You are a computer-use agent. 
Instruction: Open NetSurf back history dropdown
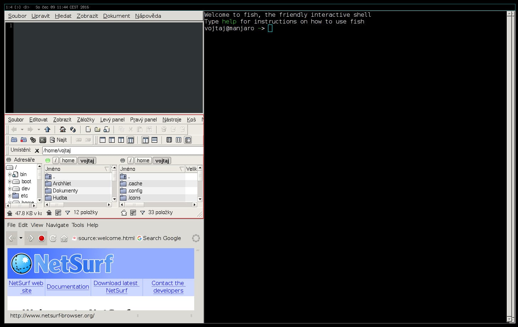tap(21, 238)
